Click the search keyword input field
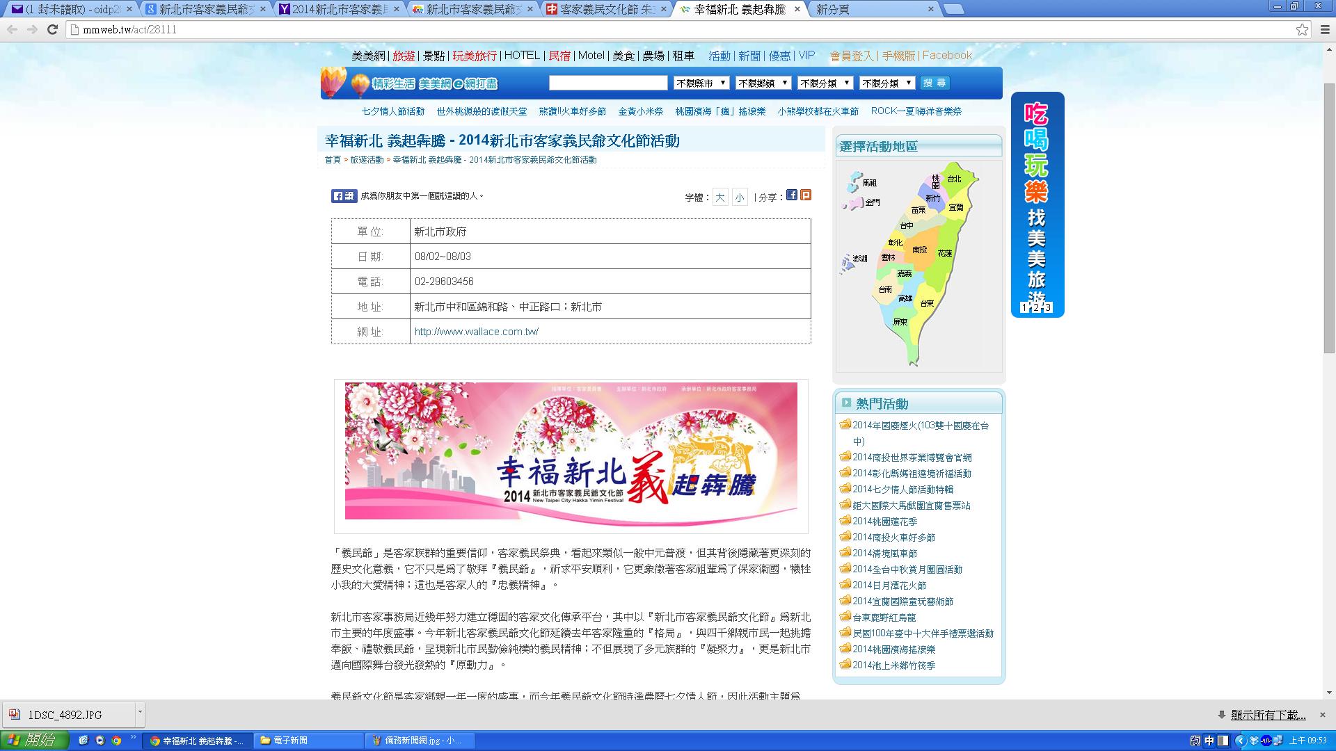Image resolution: width=1336 pixels, height=751 pixels. (x=608, y=83)
